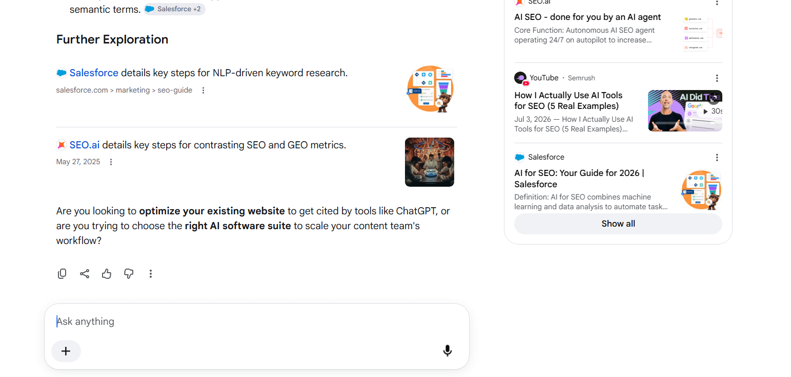791x377 pixels.
Task: Open 'How I Actually Use AI Tools' video
Action: [x=569, y=101]
